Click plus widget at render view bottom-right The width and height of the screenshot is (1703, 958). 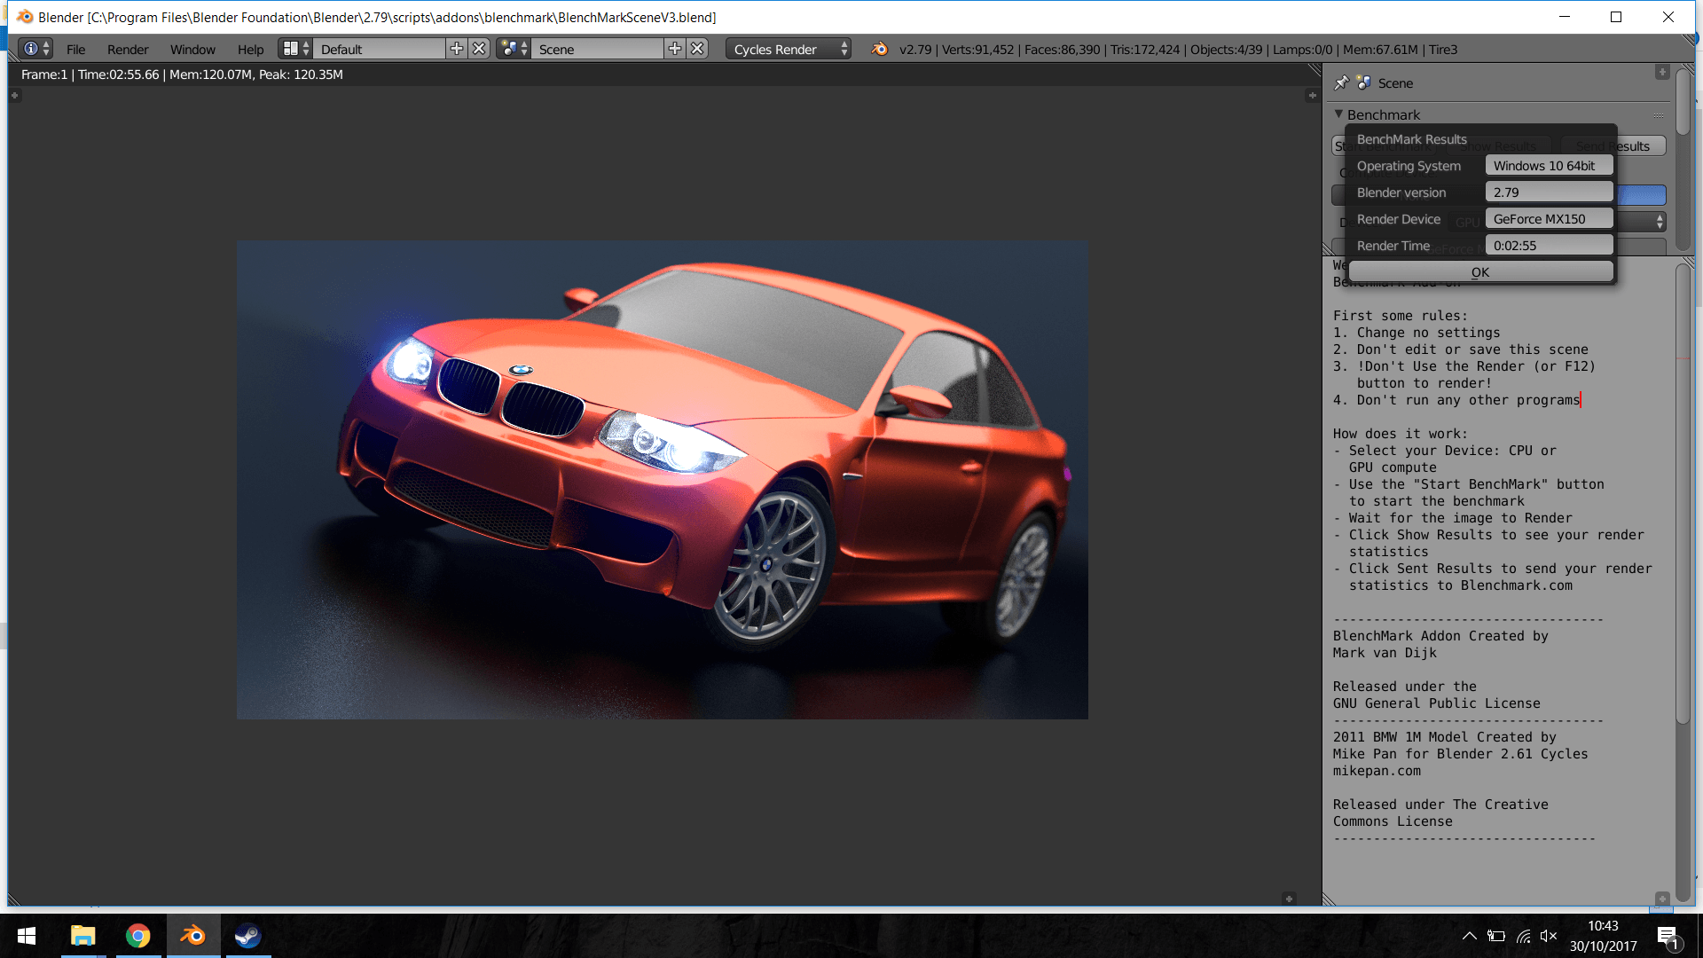coord(1289,899)
